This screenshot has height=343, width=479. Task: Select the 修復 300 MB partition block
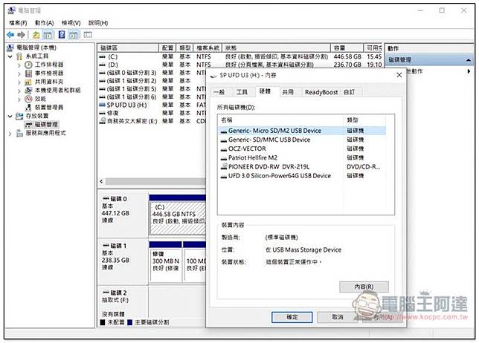coord(165,264)
